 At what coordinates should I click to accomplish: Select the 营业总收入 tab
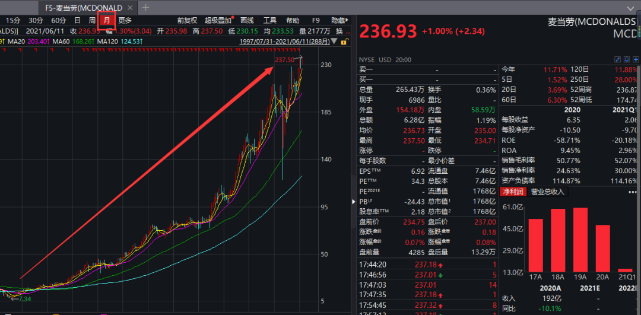tap(547, 192)
